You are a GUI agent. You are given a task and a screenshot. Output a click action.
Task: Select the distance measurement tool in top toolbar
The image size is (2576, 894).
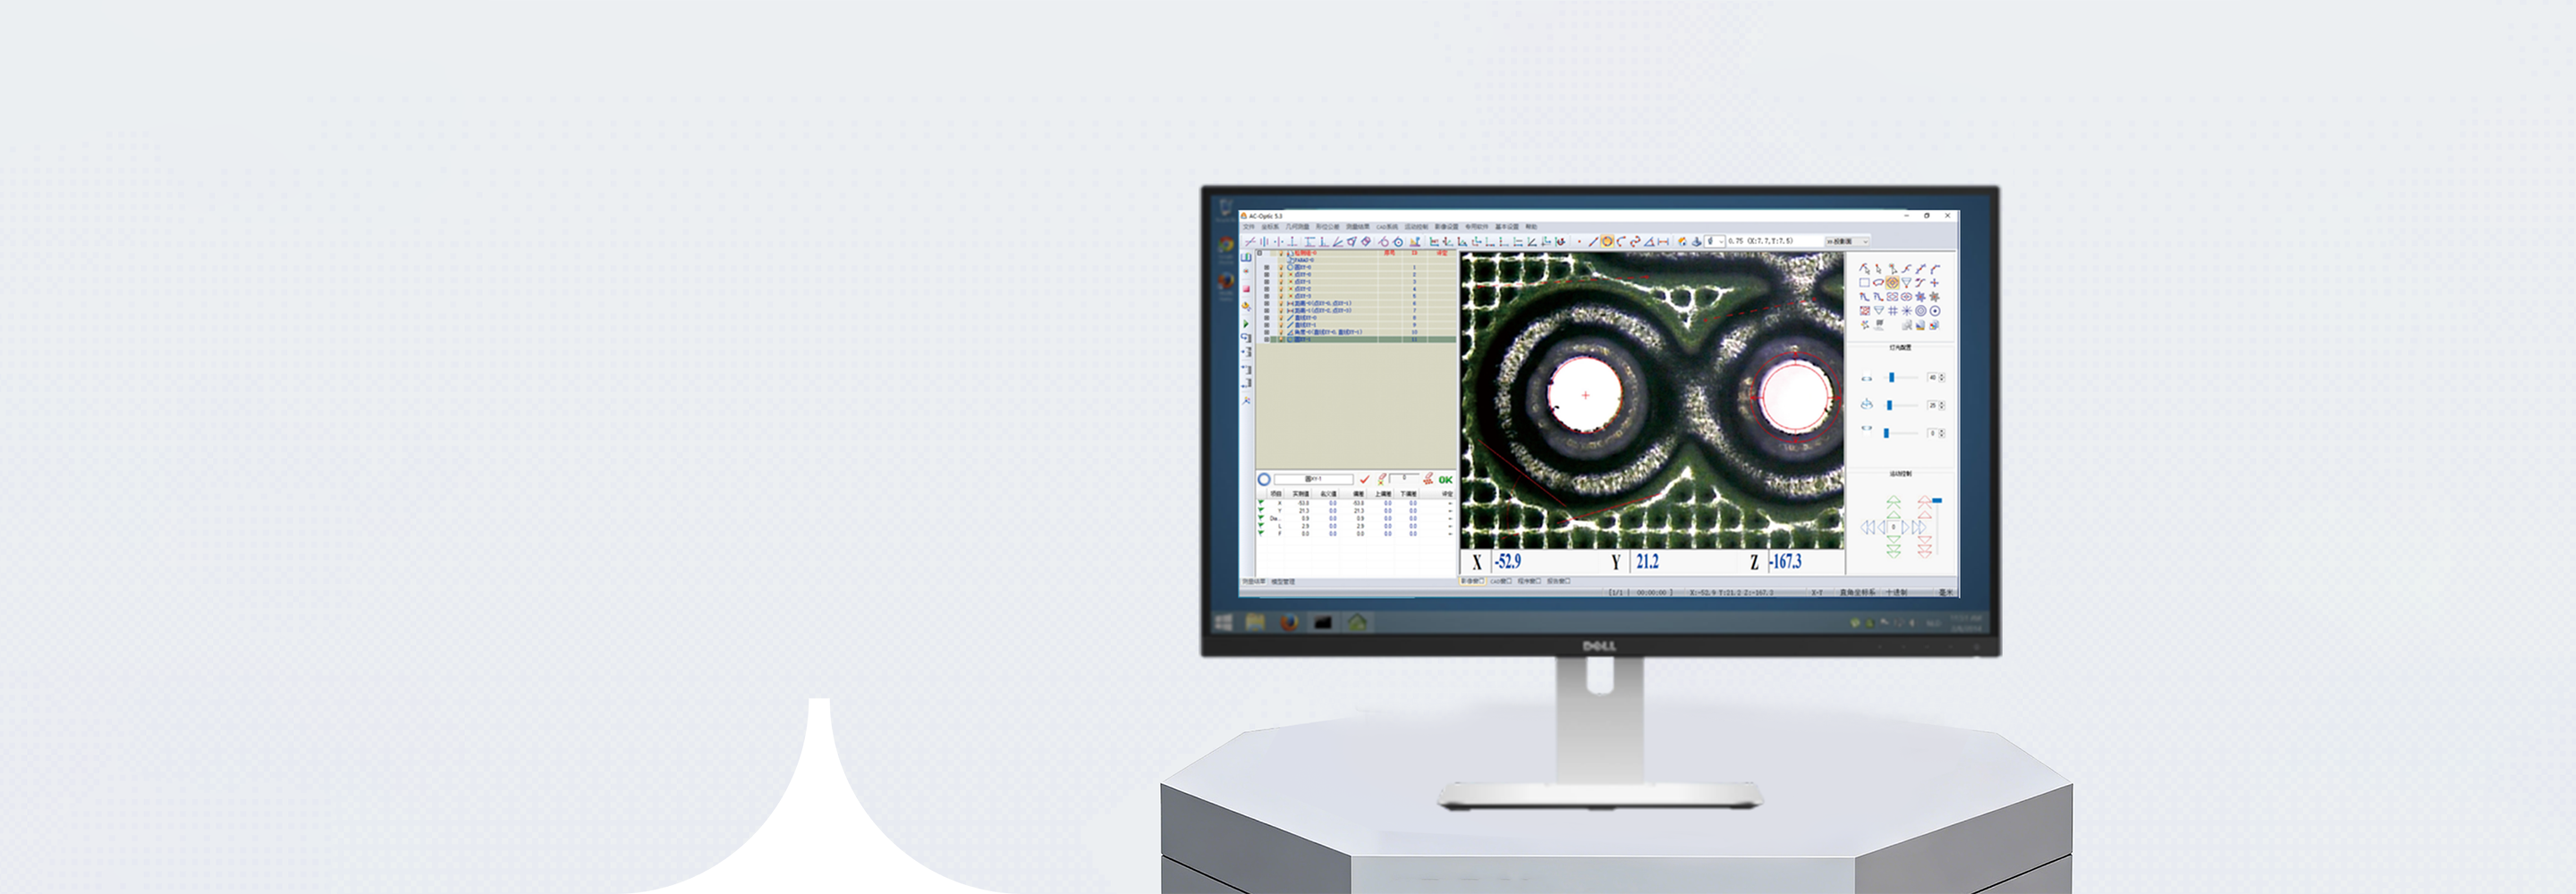[x=1663, y=241]
